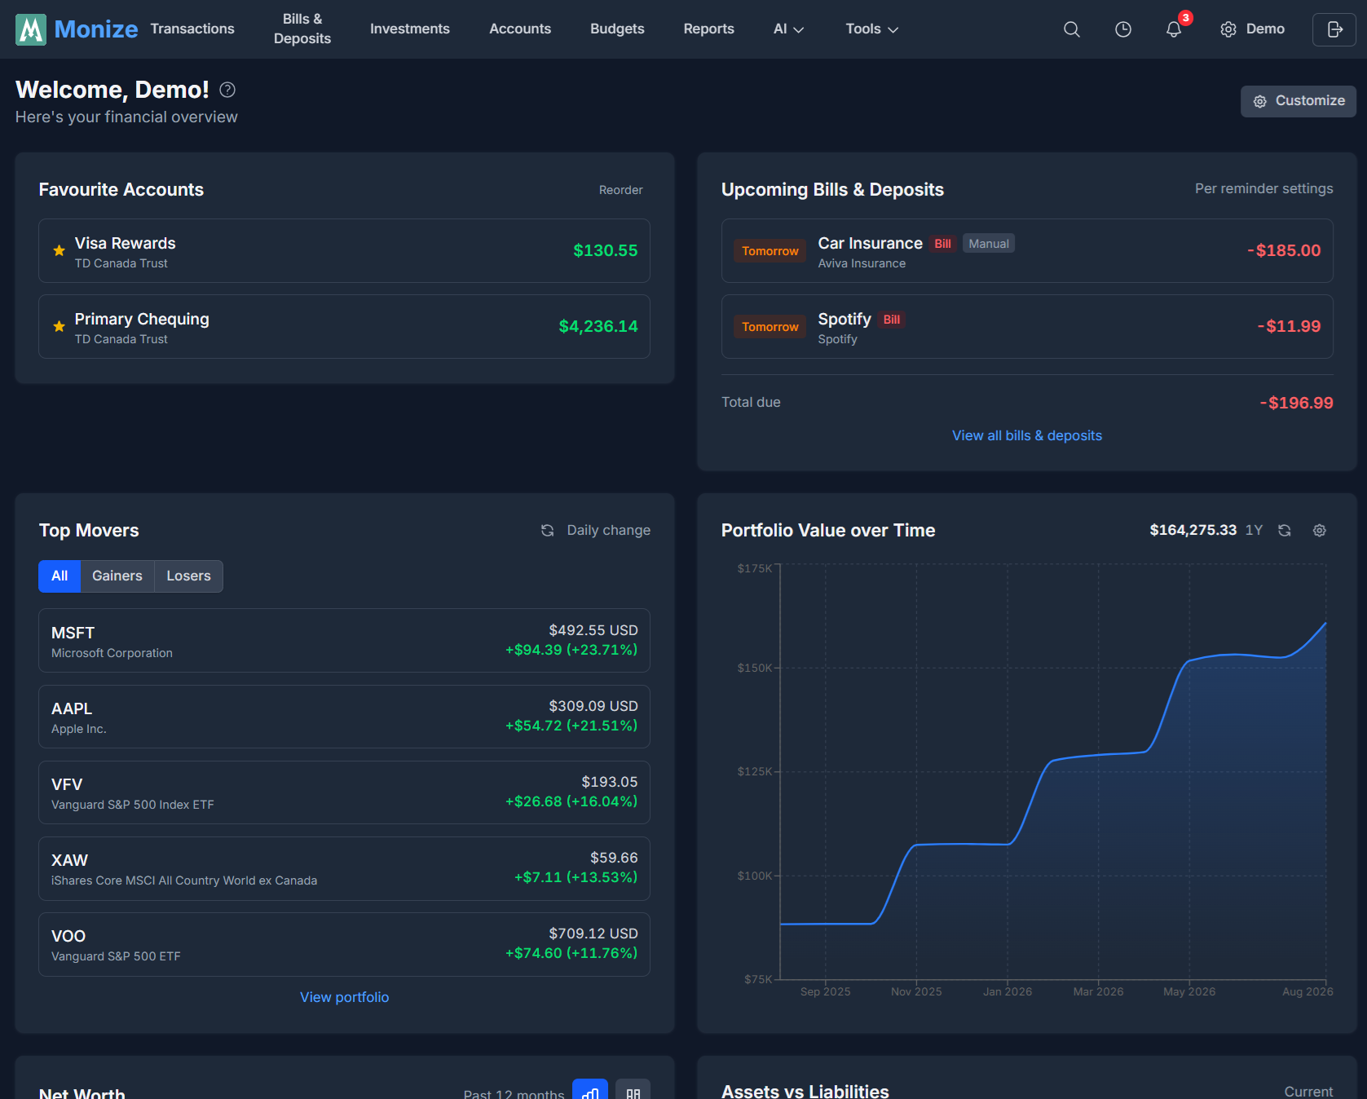The height and width of the screenshot is (1099, 1367).
Task: Click the $164,275.33 portfolio value
Action: click(x=1193, y=531)
